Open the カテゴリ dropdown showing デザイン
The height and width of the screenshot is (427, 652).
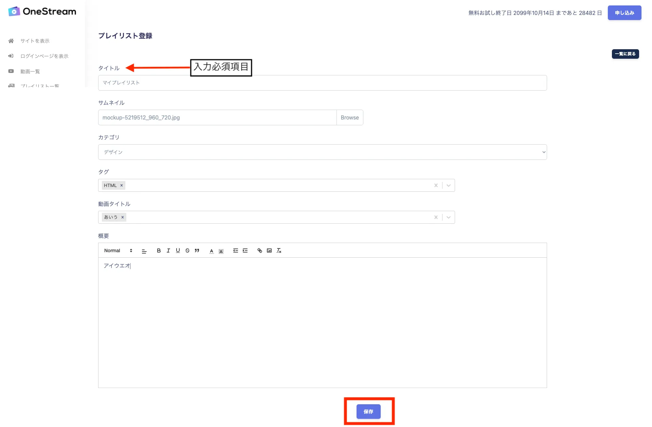(322, 152)
